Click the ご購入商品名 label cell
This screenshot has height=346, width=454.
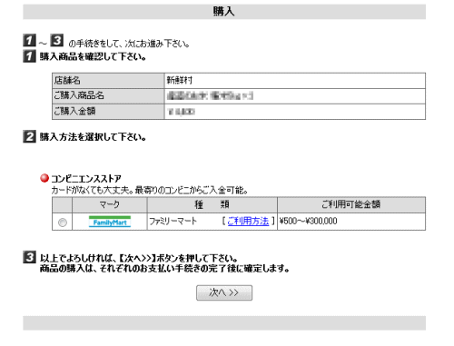[x=108, y=96]
